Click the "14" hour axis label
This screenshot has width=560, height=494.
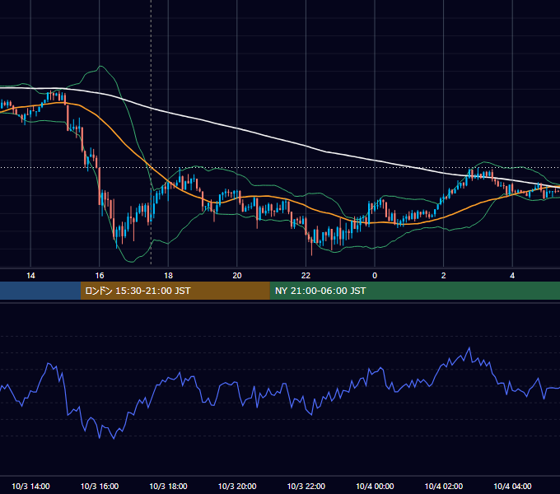[x=30, y=276]
